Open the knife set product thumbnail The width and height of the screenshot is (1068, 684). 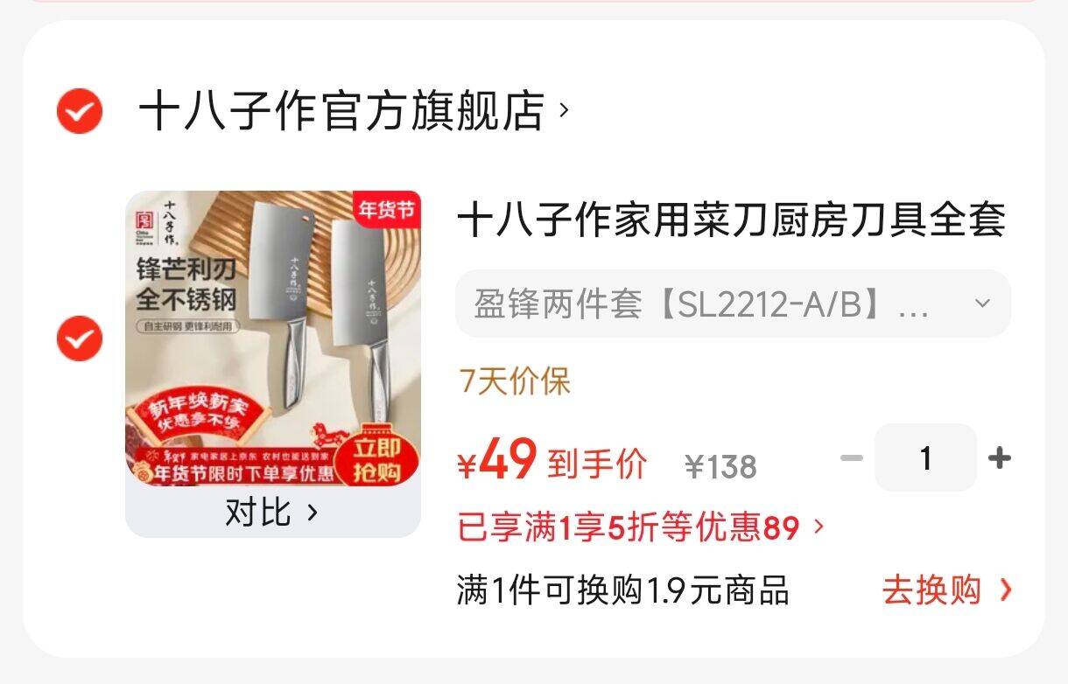[x=273, y=339]
